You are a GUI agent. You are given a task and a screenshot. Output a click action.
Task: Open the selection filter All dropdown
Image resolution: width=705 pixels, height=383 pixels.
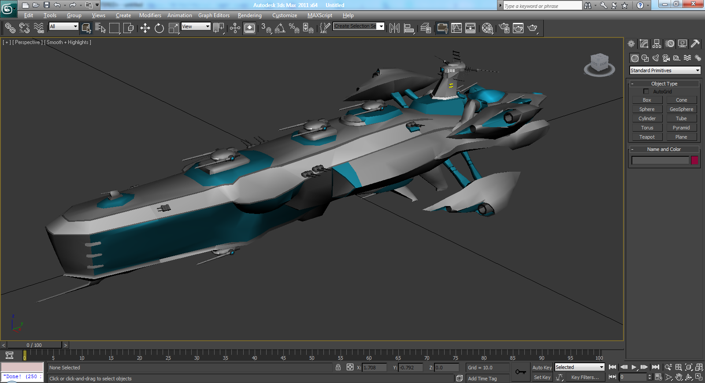coord(63,26)
